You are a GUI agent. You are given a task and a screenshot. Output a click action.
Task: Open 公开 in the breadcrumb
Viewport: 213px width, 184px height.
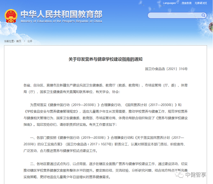pyautogui.click(x=30, y=41)
